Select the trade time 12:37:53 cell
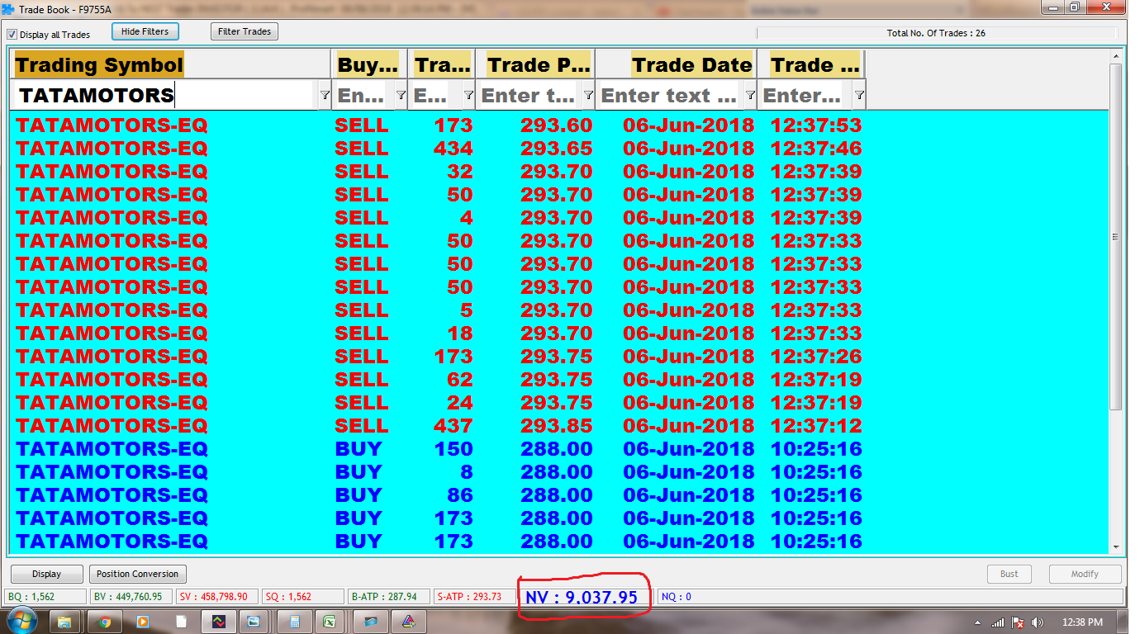 pos(816,125)
